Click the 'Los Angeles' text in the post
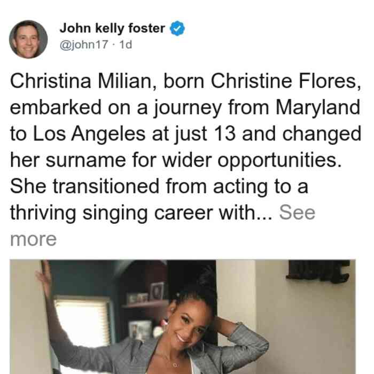 (89, 134)
